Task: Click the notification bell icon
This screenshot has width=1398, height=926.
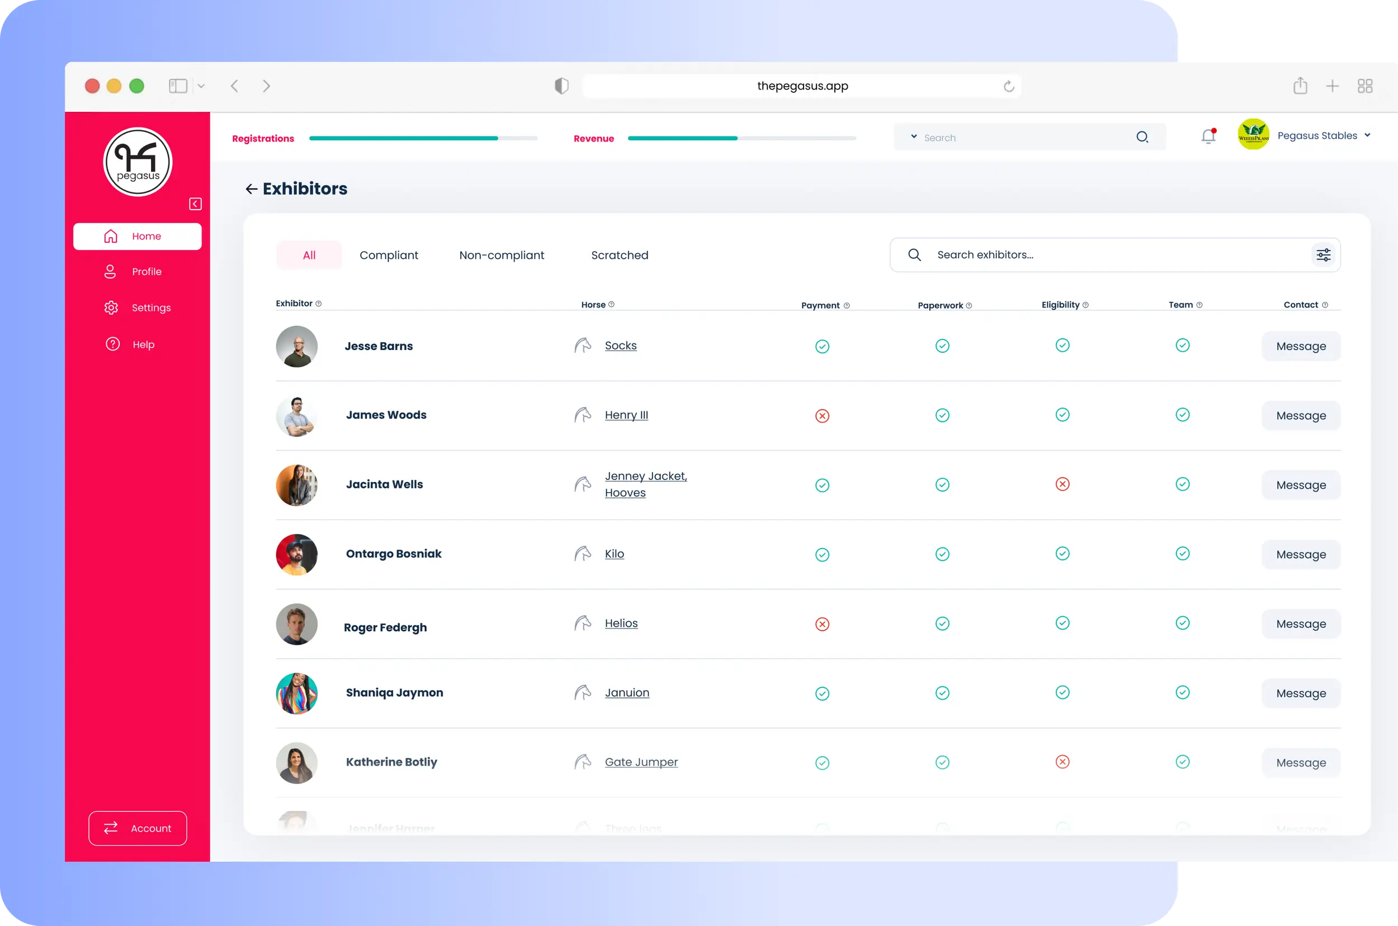Action: click(x=1208, y=137)
